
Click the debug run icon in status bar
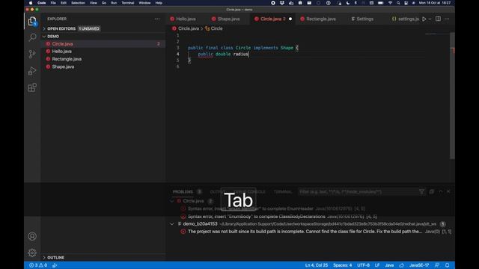(x=55, y=265)
